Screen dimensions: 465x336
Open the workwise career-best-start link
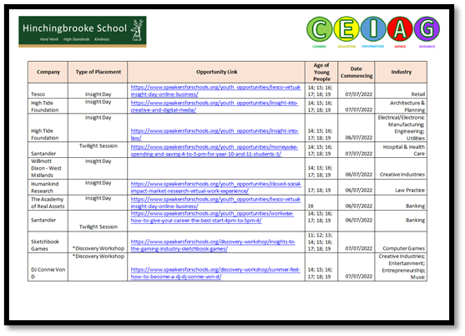[212, 217]
